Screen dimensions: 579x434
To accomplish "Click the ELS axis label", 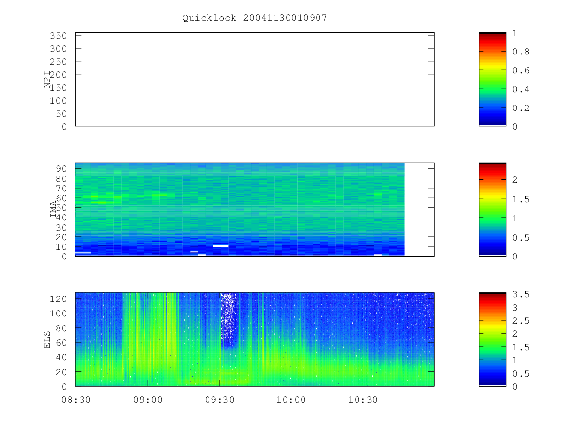I will click(47, 339).
